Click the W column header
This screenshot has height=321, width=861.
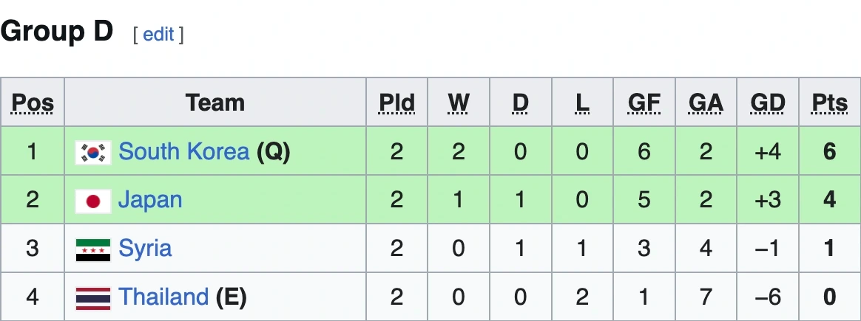(459, 103)
